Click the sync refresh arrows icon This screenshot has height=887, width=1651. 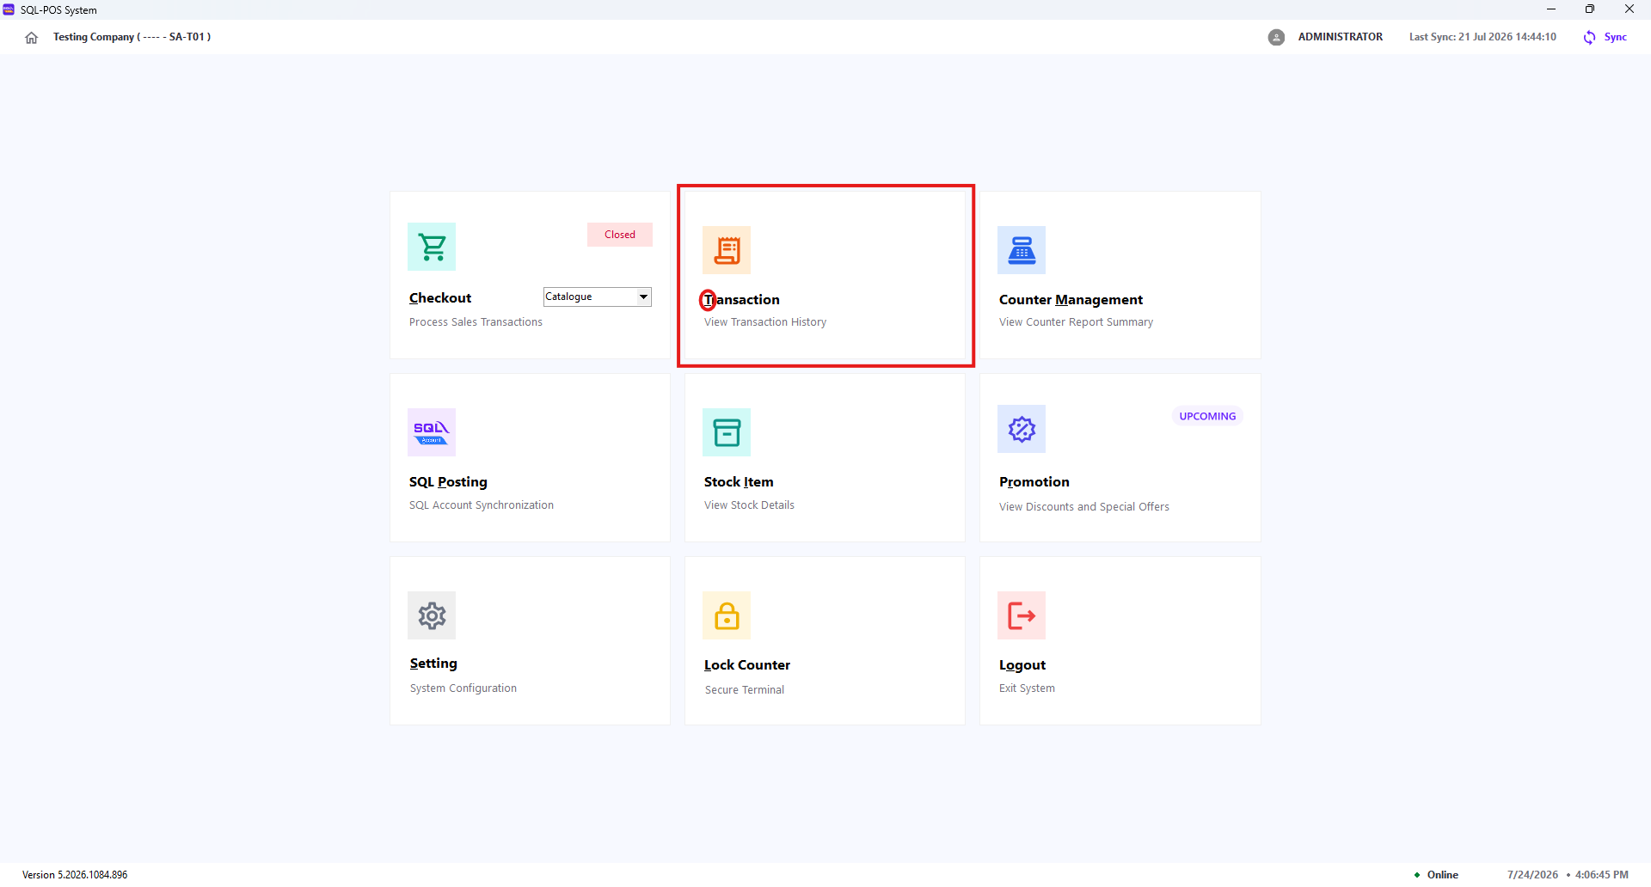click(x=1589, y=37)
